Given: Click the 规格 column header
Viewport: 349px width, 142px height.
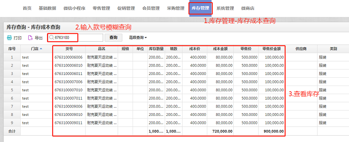Looking at the screenshot, I should coord(125,49).
